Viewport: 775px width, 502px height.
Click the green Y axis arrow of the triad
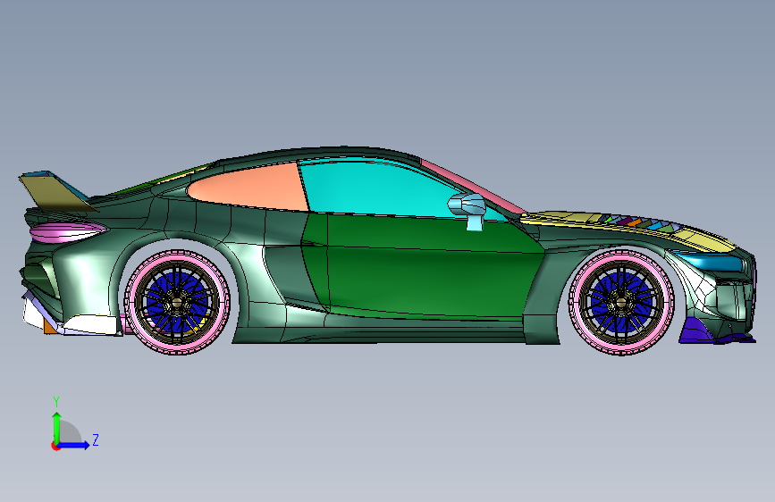click(56, 427)
